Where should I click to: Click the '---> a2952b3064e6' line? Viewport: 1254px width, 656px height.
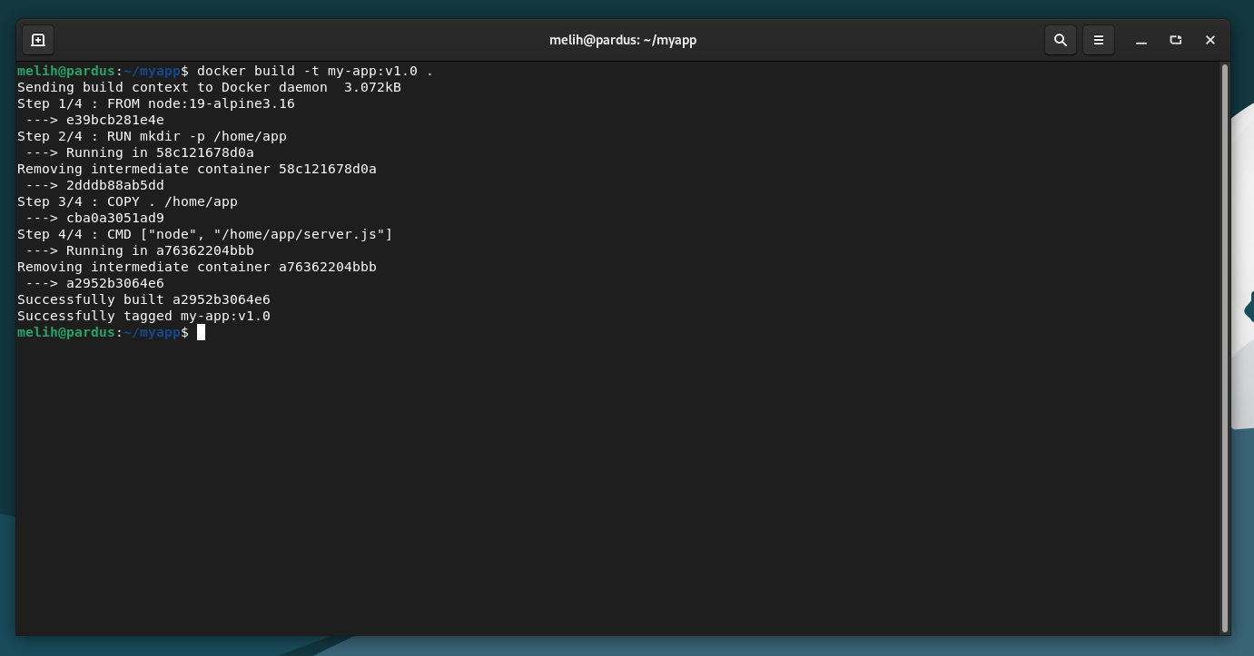tap(94, 283)
